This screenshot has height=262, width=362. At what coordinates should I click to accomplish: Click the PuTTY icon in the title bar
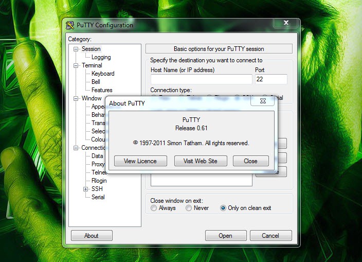[x=70, y=25]
